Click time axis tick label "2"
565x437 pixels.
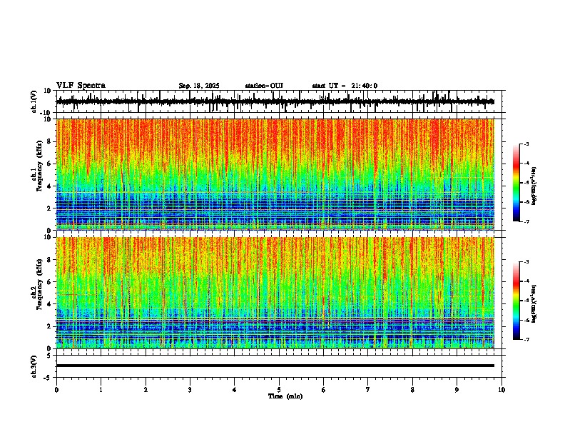pyautogui.click(x=146, y=390)
